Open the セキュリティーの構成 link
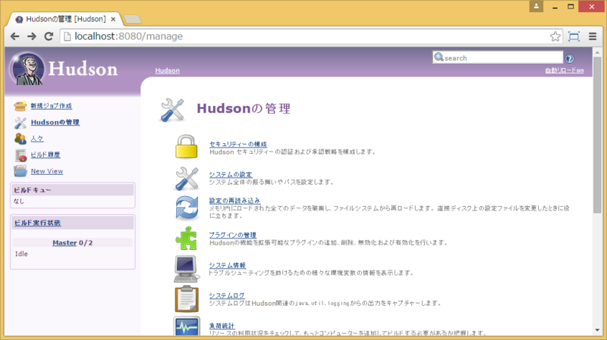 pyautogui.click(x=238, y=144)
